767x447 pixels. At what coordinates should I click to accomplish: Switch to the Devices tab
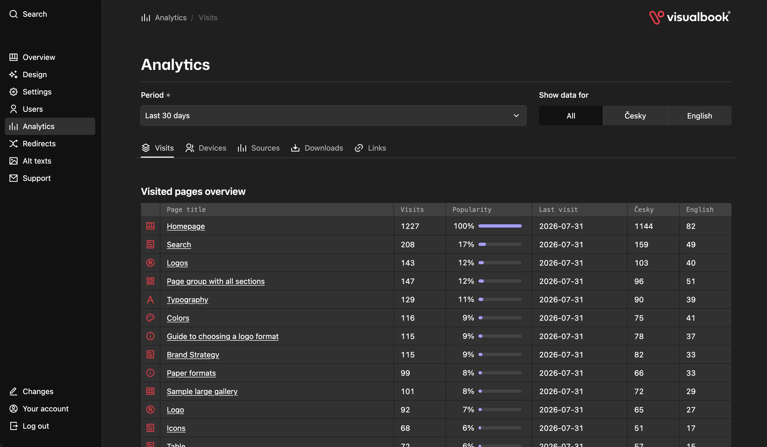[x=206, y=148]
